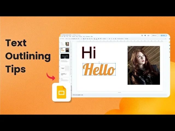The image size is (175, 131).
Task: Select the black third slide thumbnail
Action: (65, 56)
